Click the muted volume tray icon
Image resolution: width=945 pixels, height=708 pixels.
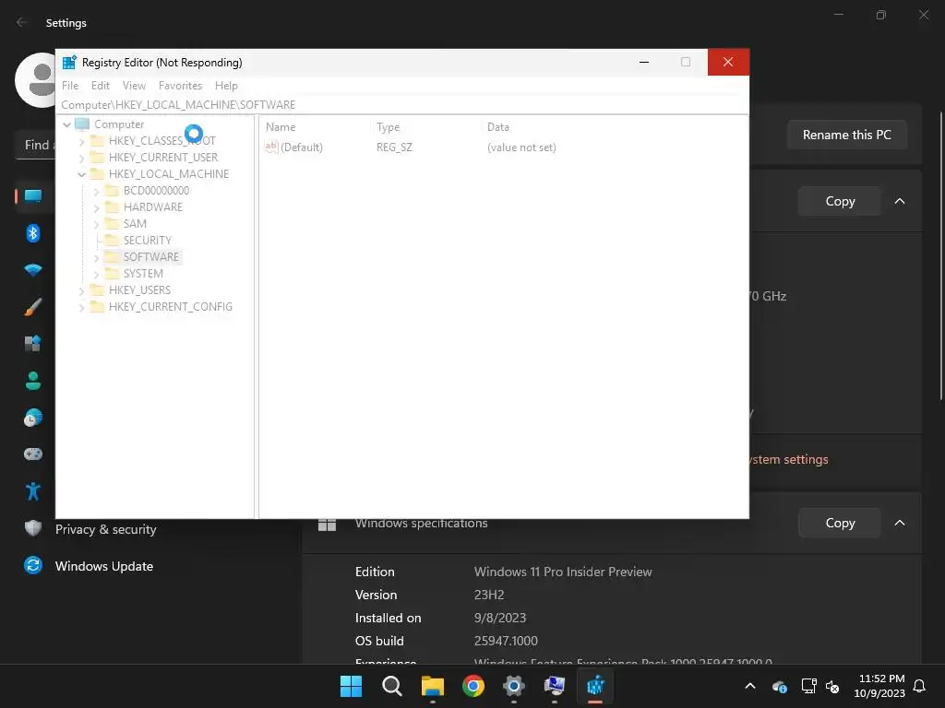click(x=833, y=686)
